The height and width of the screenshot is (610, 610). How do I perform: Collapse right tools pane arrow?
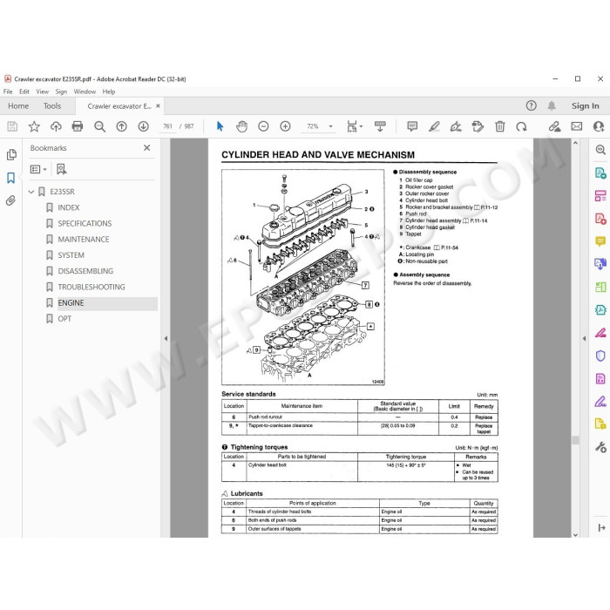click(584, 338)
